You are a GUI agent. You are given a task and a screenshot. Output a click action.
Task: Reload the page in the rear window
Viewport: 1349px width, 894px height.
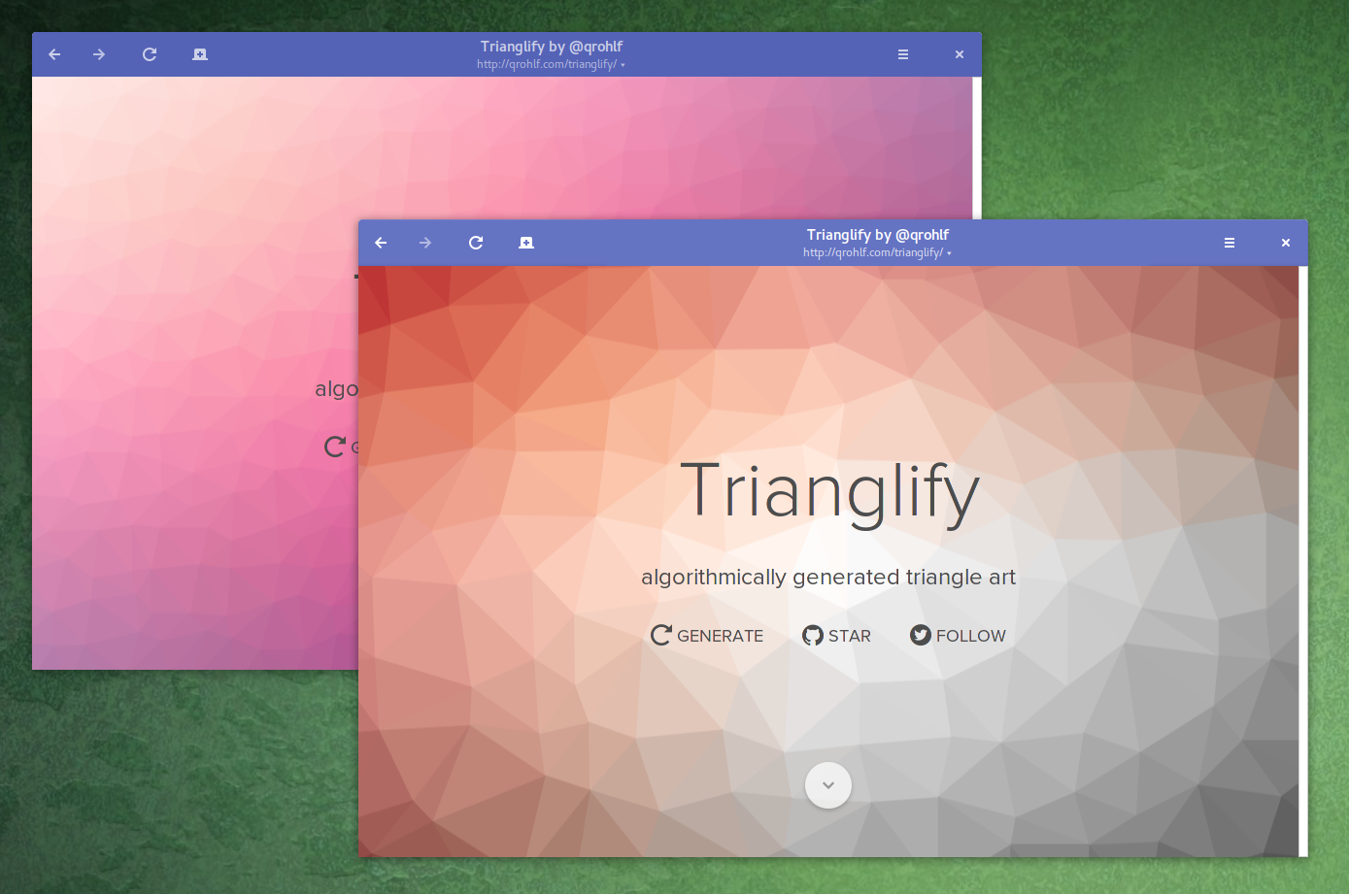tap(150, 54)
